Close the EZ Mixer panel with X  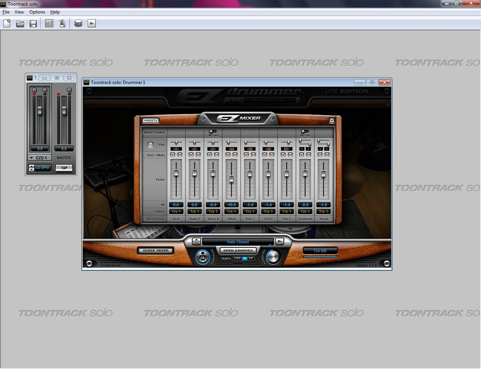point(331,120)
